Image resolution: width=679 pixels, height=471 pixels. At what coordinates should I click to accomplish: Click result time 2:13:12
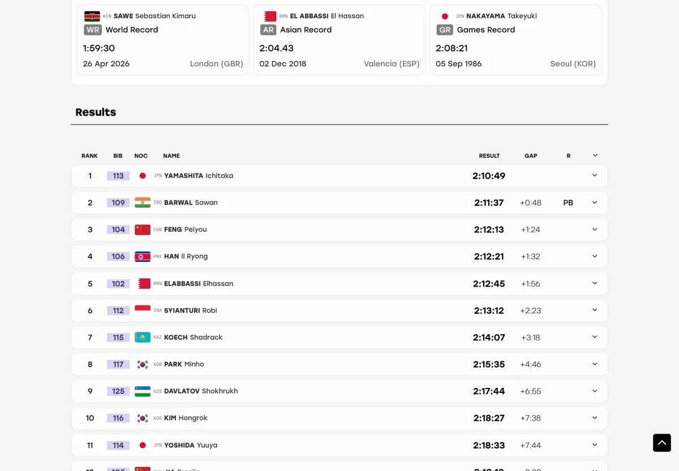pyautogui.click(x=489, y=310)
